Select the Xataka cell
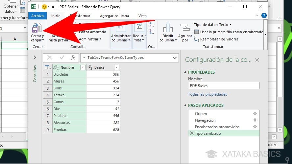Image resolution: width=292 pixels, height=164 pixels. tap(69, 95)
